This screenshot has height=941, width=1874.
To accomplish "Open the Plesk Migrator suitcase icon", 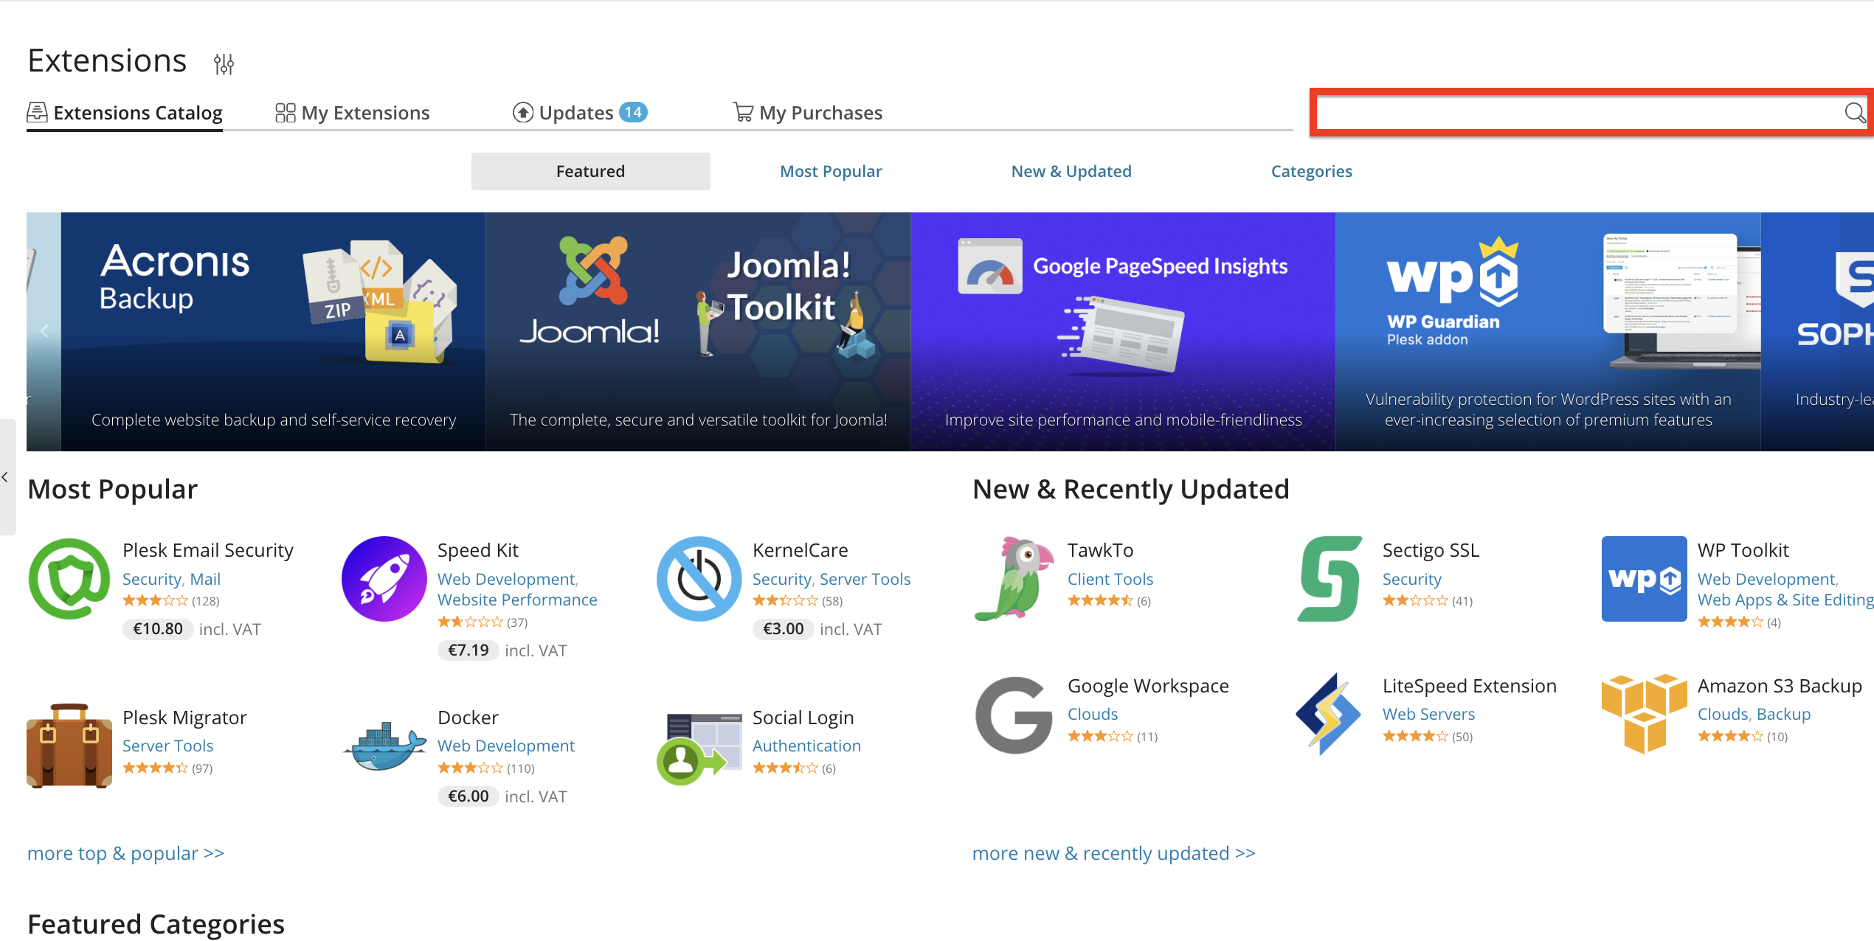I will point(69,746).
